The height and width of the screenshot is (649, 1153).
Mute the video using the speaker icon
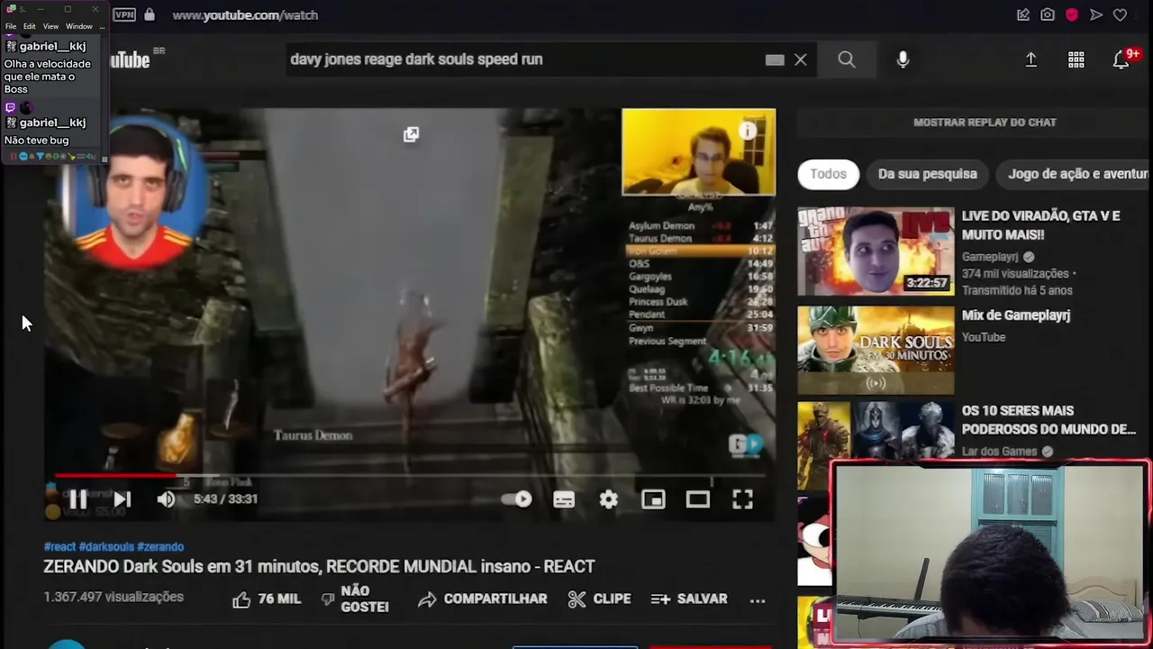click(166, 499)
